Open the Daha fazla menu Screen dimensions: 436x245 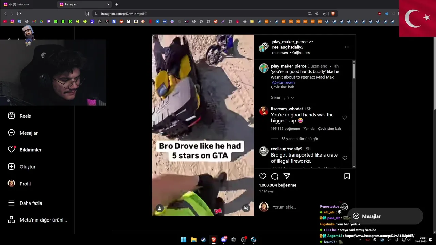(25, 203)
